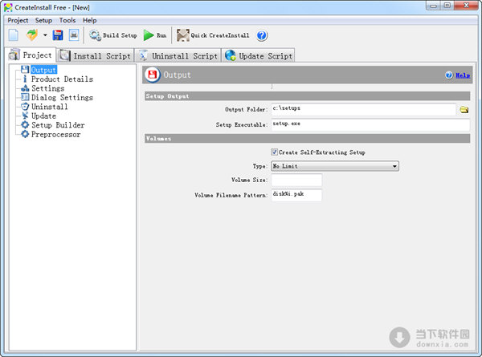The height and width of the screenshot is (357, 482).
Task: Click the Product Details info icon
Action: click(x=25, y=79)
